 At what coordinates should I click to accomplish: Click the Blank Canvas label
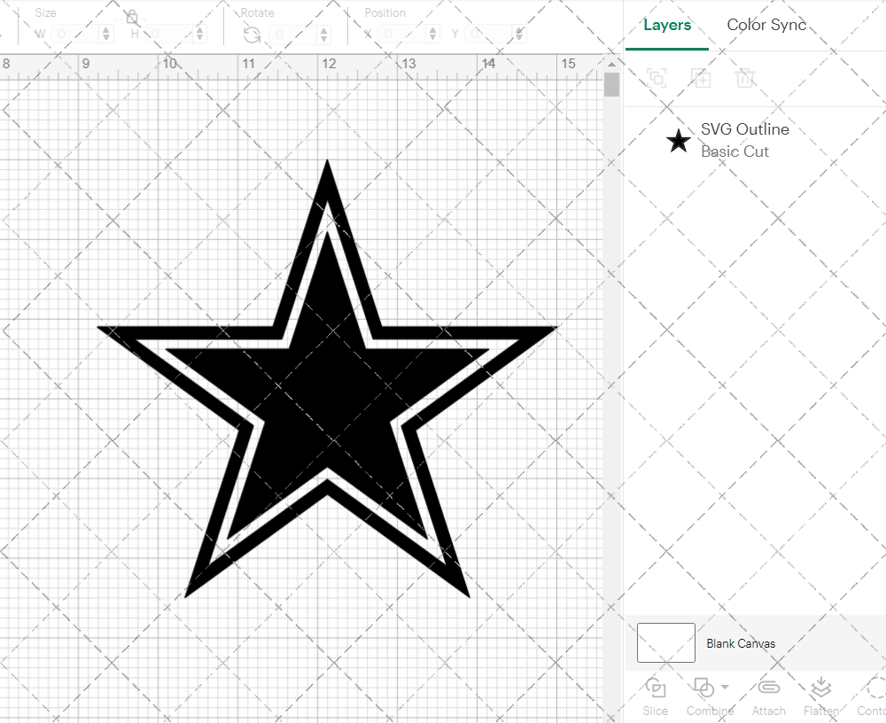click(x=741, y=643)
